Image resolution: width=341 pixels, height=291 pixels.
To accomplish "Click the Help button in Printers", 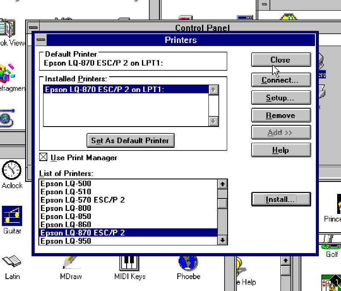I will coord(281,150).
